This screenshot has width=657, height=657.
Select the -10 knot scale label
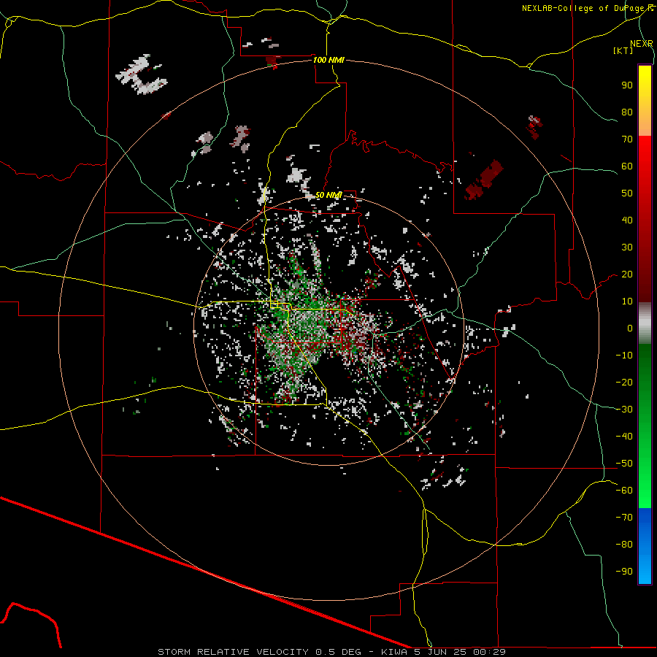pyautogui.click(x=624, y=356)
